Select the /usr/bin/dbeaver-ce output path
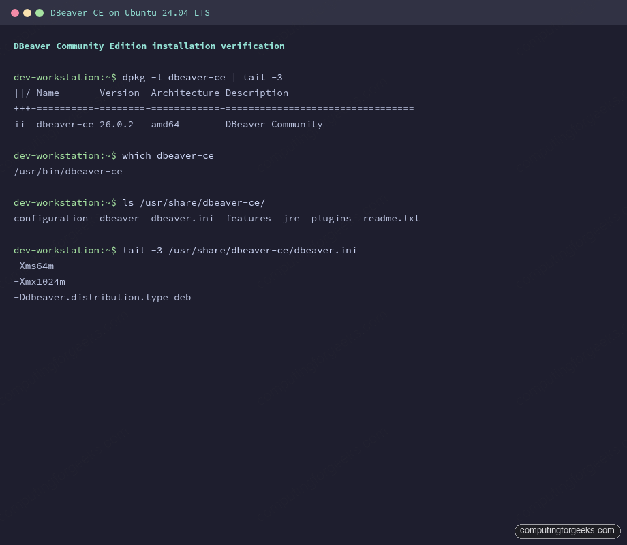 coord(67,171)
